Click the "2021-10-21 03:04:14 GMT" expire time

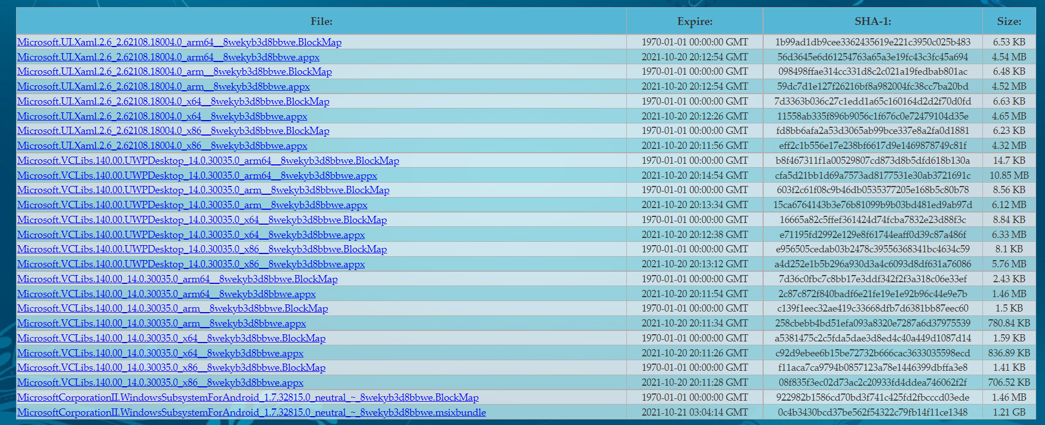pos(695,412)
